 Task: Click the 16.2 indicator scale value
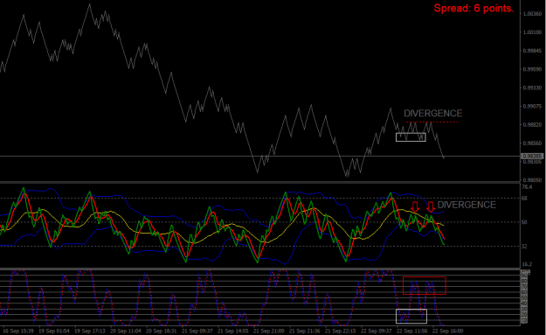pos(527,264)
